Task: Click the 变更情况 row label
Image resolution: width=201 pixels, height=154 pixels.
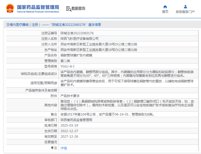Action: pos(51,142)
